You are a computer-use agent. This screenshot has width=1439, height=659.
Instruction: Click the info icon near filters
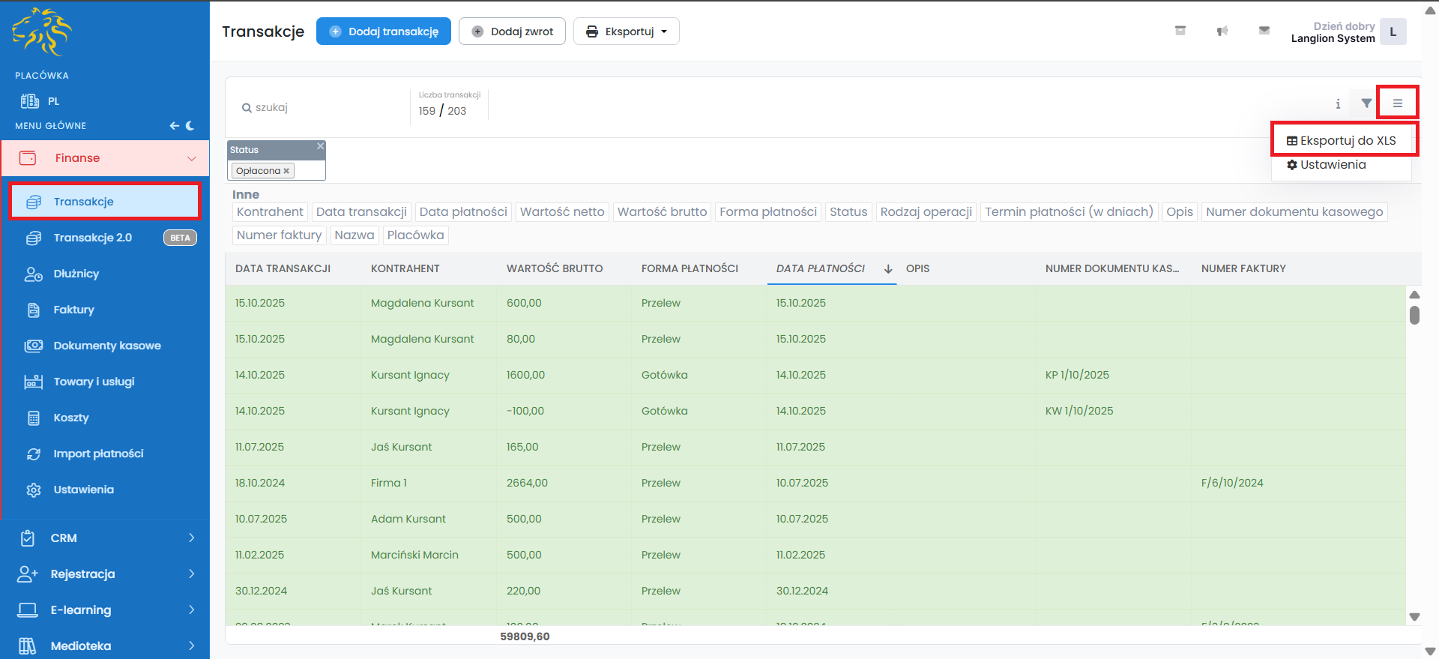pos(1338,104)
